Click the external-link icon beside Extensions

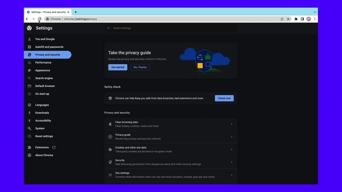(x=54, y=147)
